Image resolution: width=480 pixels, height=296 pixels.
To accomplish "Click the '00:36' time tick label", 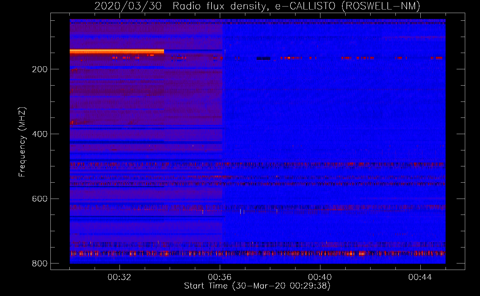I will click(x=220, y=277).
